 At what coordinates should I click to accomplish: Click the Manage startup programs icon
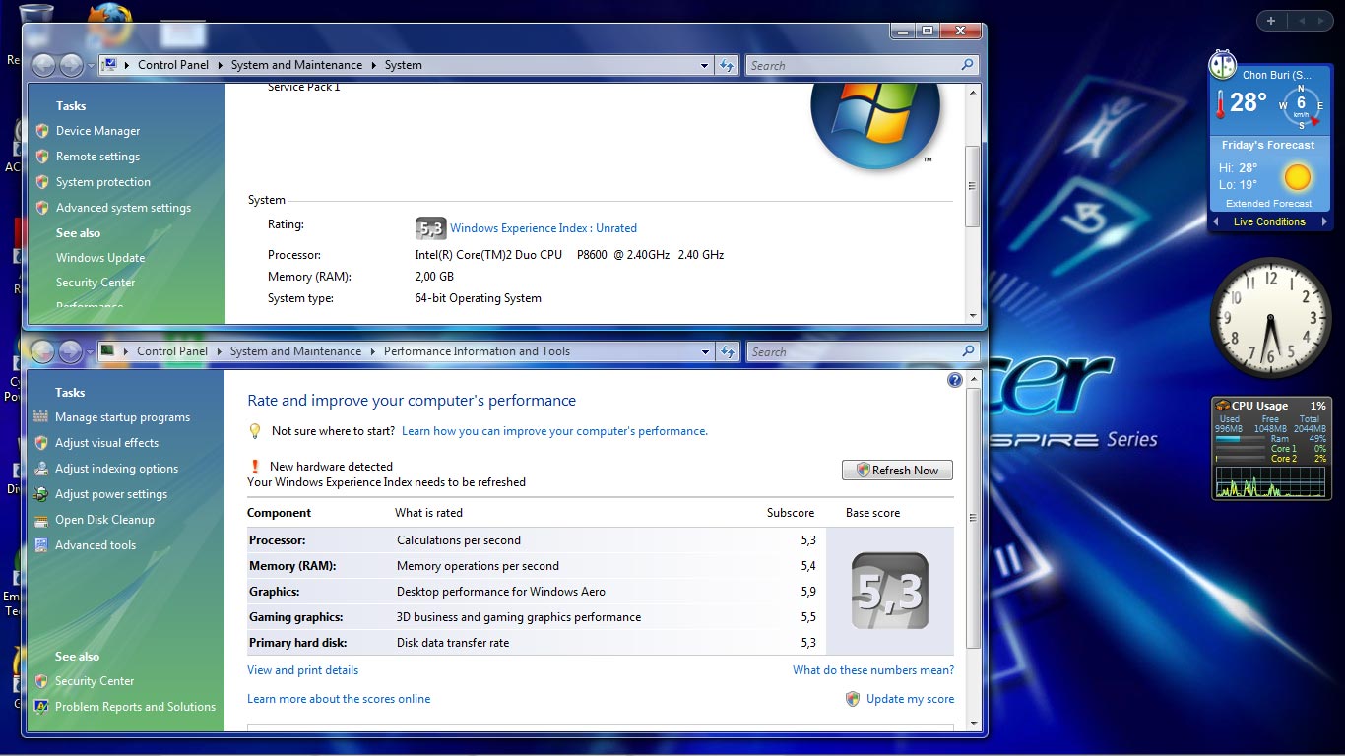(40, 417)
